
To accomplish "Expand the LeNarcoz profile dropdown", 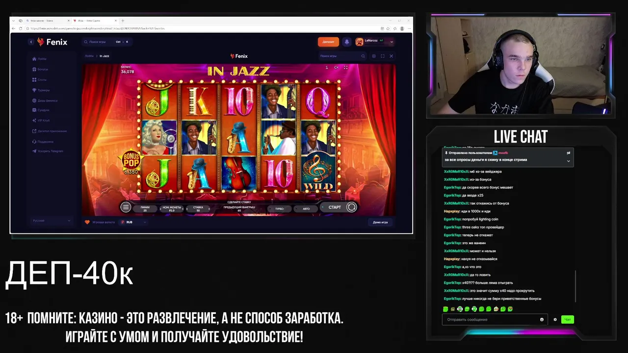I will (392, 42).
